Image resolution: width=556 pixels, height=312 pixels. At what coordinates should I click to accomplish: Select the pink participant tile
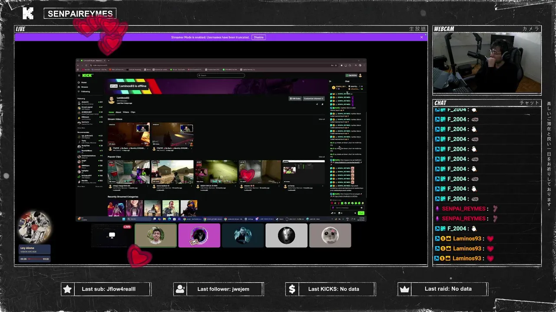(x=199, y=235)
